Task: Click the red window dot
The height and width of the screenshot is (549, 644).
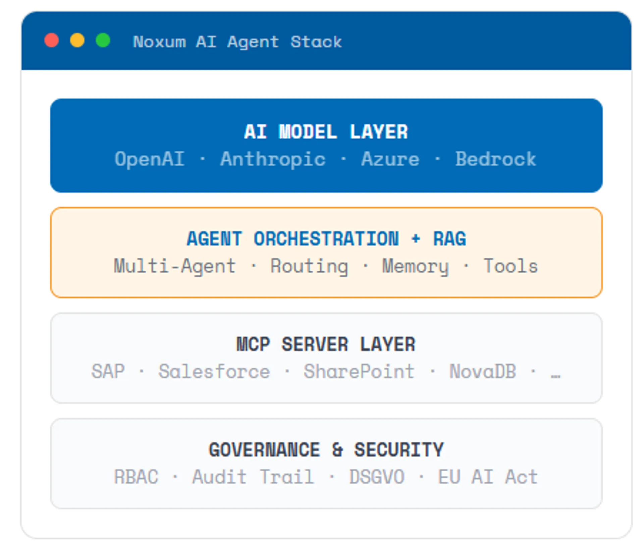Action: (52, 41)
